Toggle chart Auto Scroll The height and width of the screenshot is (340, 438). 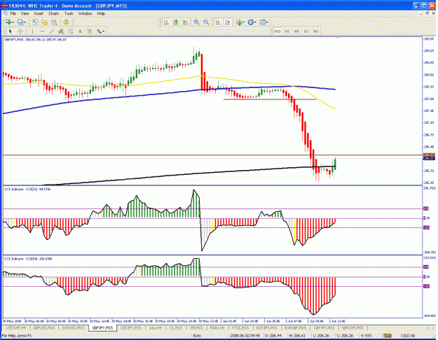click(218, 22)
